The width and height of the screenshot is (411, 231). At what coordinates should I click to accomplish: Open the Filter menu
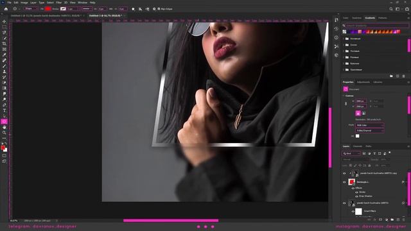(58, 3)
